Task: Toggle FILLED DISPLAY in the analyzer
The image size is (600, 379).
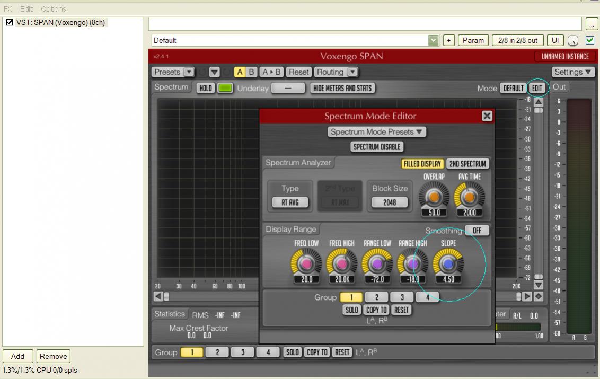Action: [x=422, y=164]
